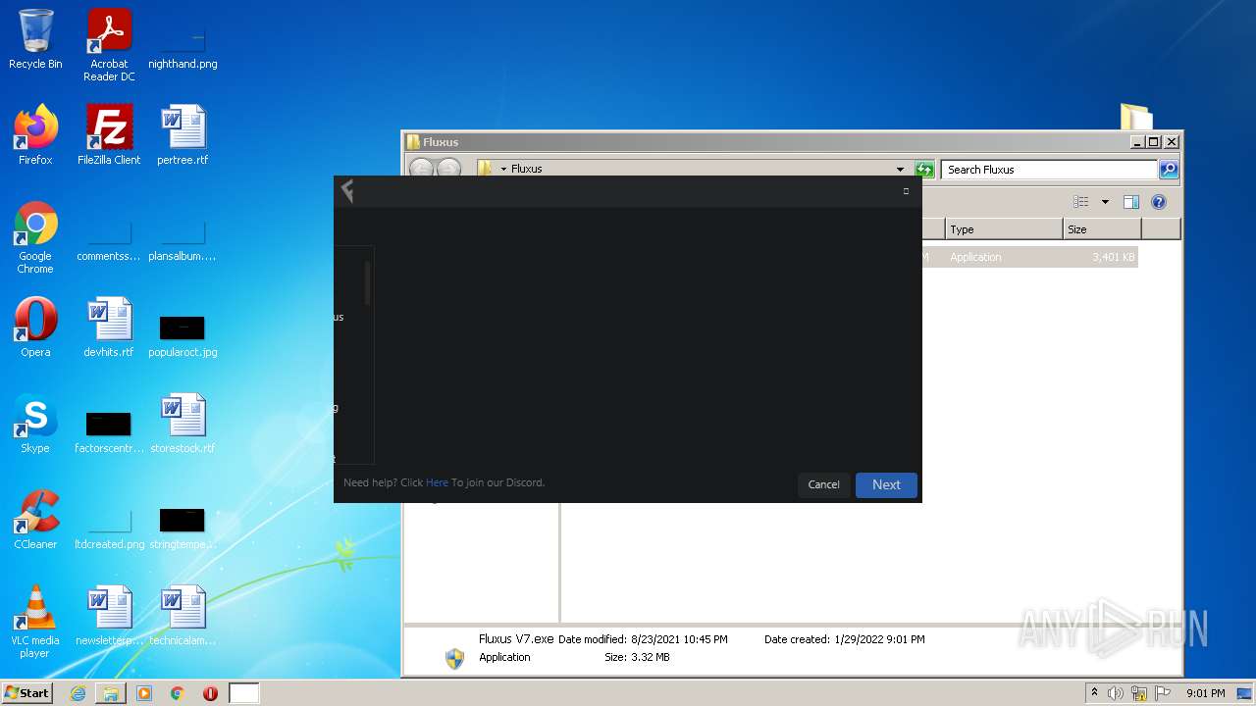Select the ltdcreated.png file

109,528
